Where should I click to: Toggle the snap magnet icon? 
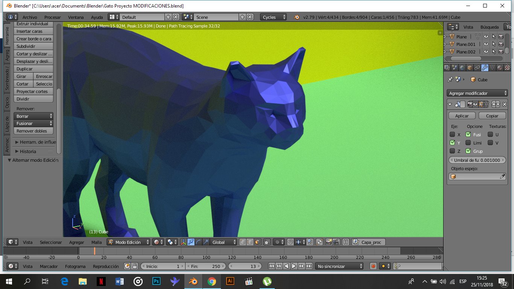[x=290, y=242]
